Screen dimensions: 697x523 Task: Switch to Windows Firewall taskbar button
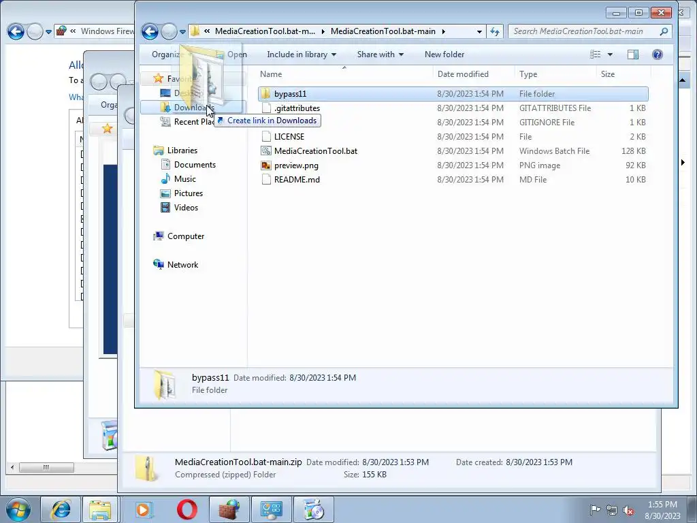(x=229, y=509)
